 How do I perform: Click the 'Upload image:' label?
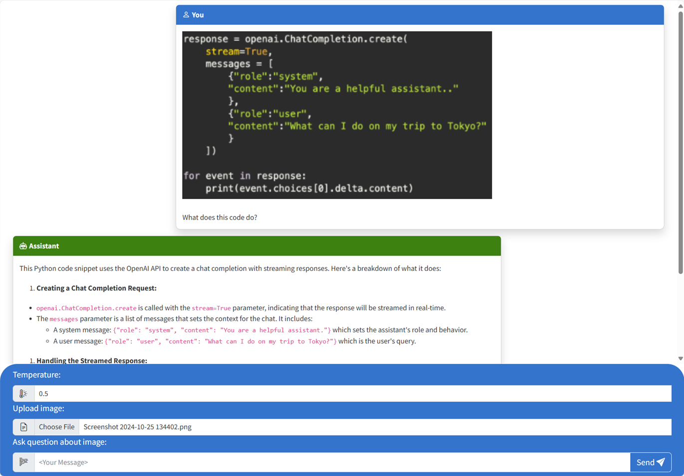38,408
